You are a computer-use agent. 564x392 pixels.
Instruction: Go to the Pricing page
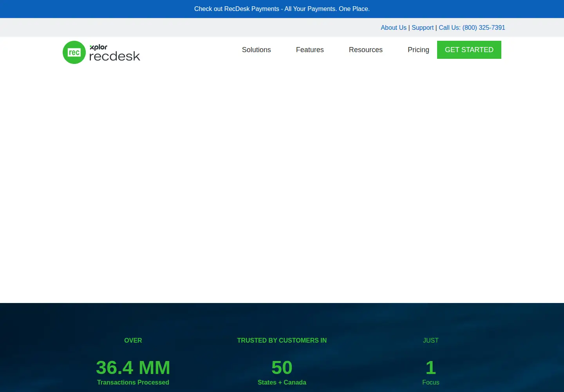pyautogui.click(x=418, y=50)
